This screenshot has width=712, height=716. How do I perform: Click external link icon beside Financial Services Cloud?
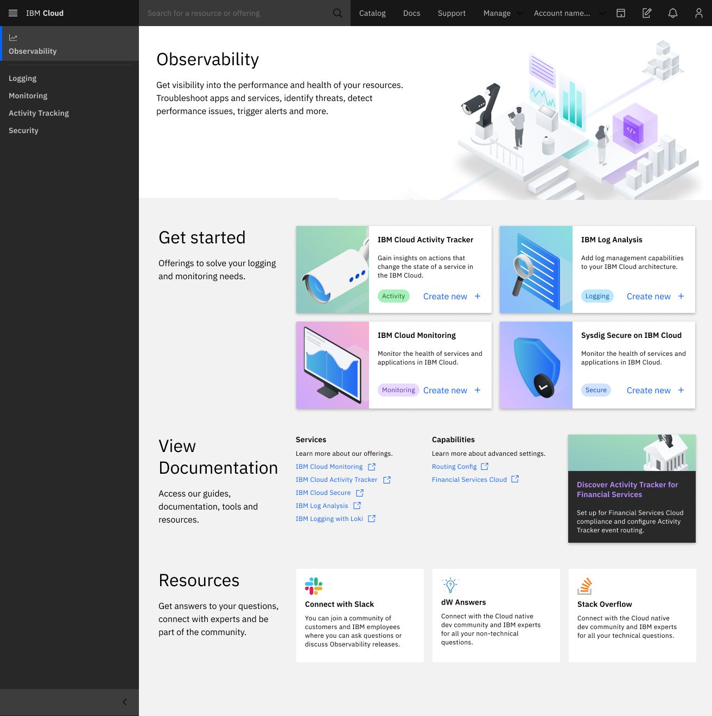click(x=515, y=479)
